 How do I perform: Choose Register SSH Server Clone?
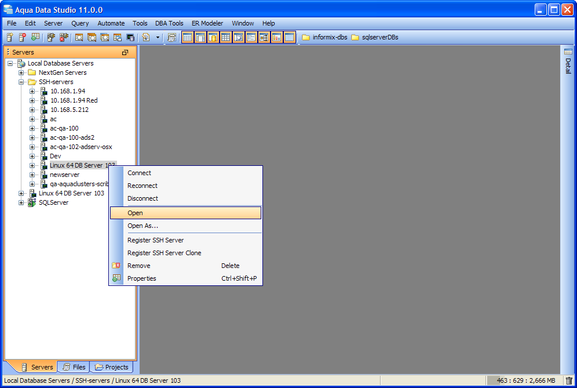pyautogui.click(x=185, y=253)
